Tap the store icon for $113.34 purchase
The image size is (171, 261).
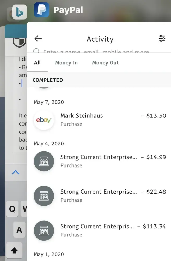[44, 230]
